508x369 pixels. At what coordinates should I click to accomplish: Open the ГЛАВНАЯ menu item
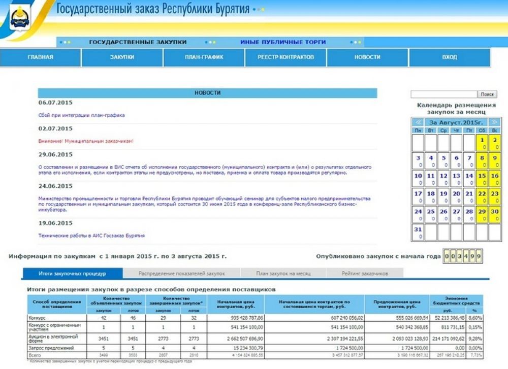(x=41, y=57)
